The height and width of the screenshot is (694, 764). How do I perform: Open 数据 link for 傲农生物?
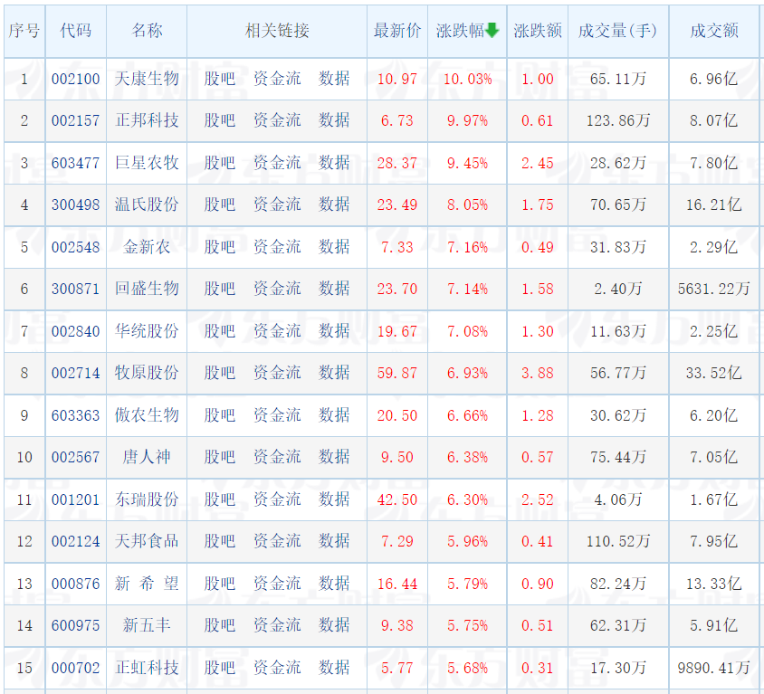tap(334, 415)
